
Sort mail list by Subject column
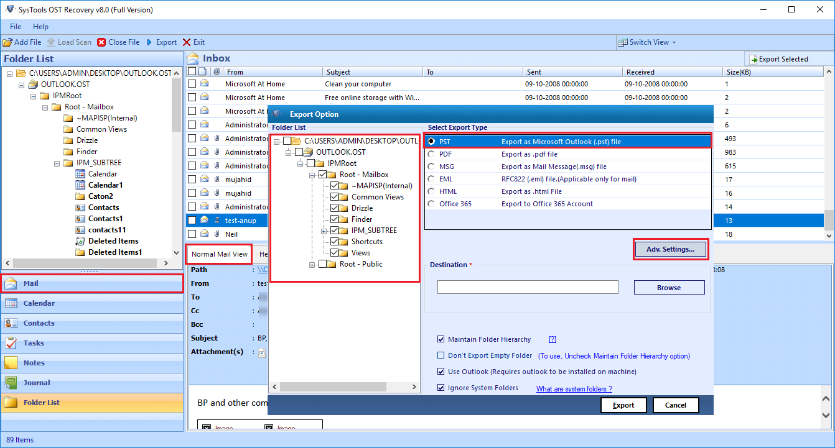click(x=372, y=72)
